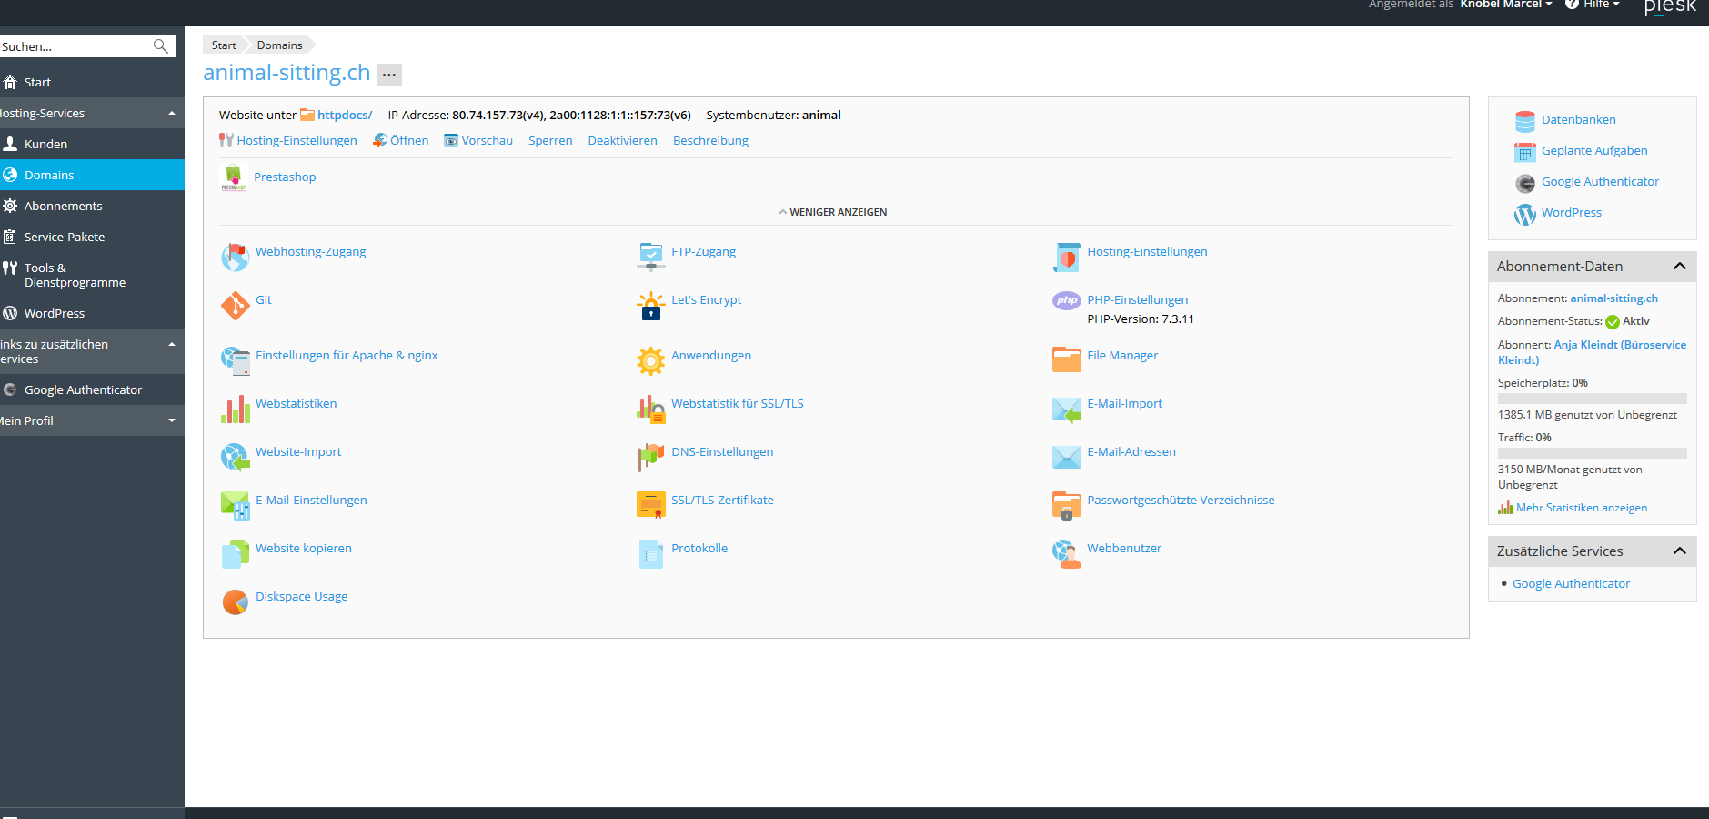Open the E-Mail-Adressen envelope icon

click(x=1067, y=457)
